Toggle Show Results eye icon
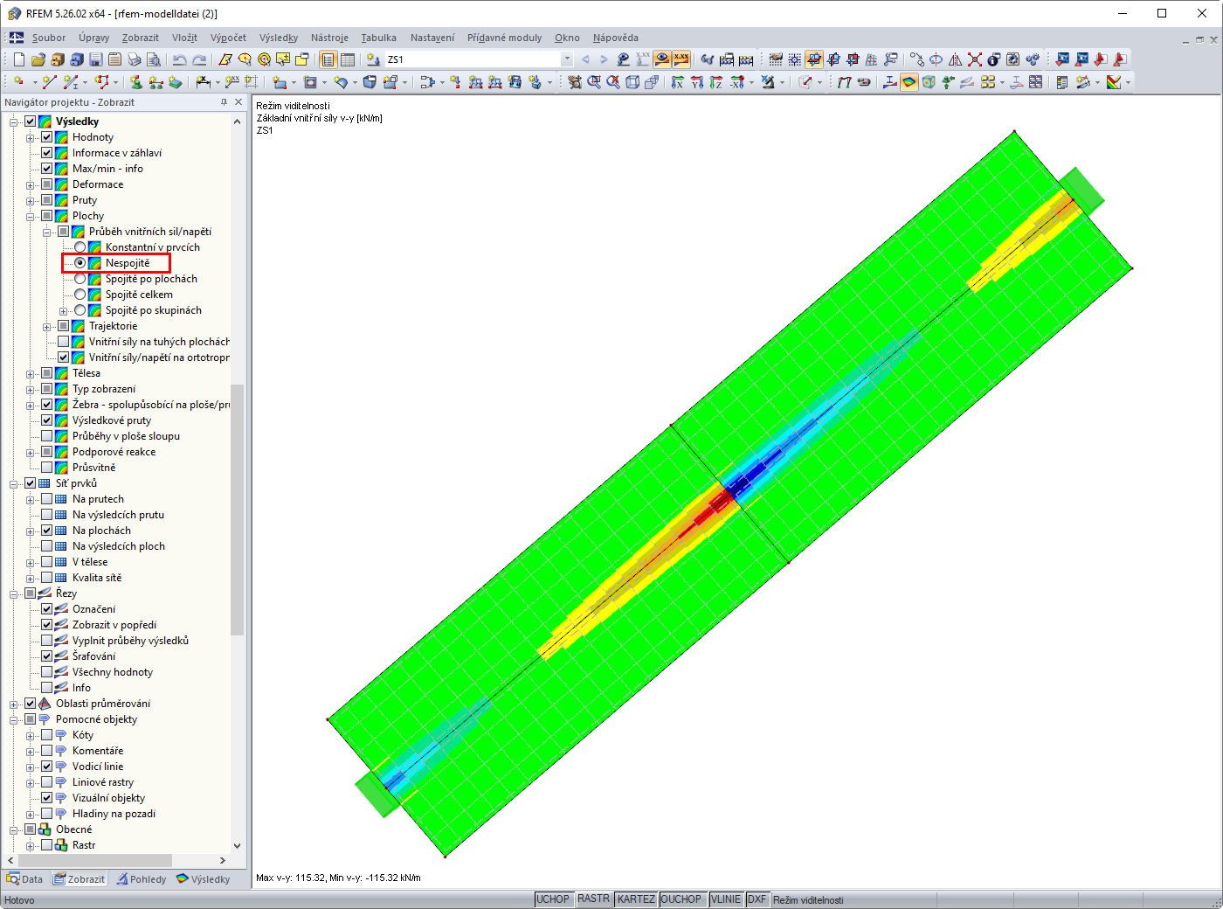 (x=662, y=59)
